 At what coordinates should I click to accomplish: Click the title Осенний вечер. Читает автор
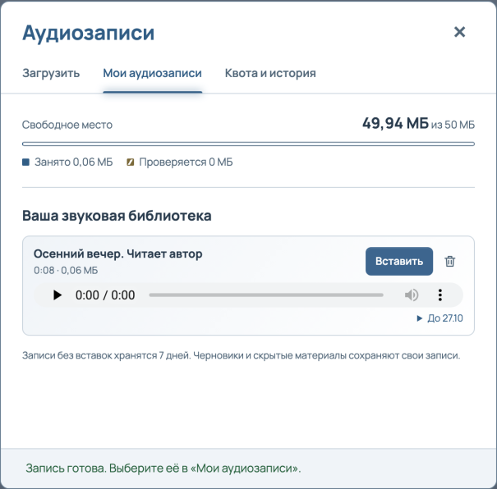118,254
